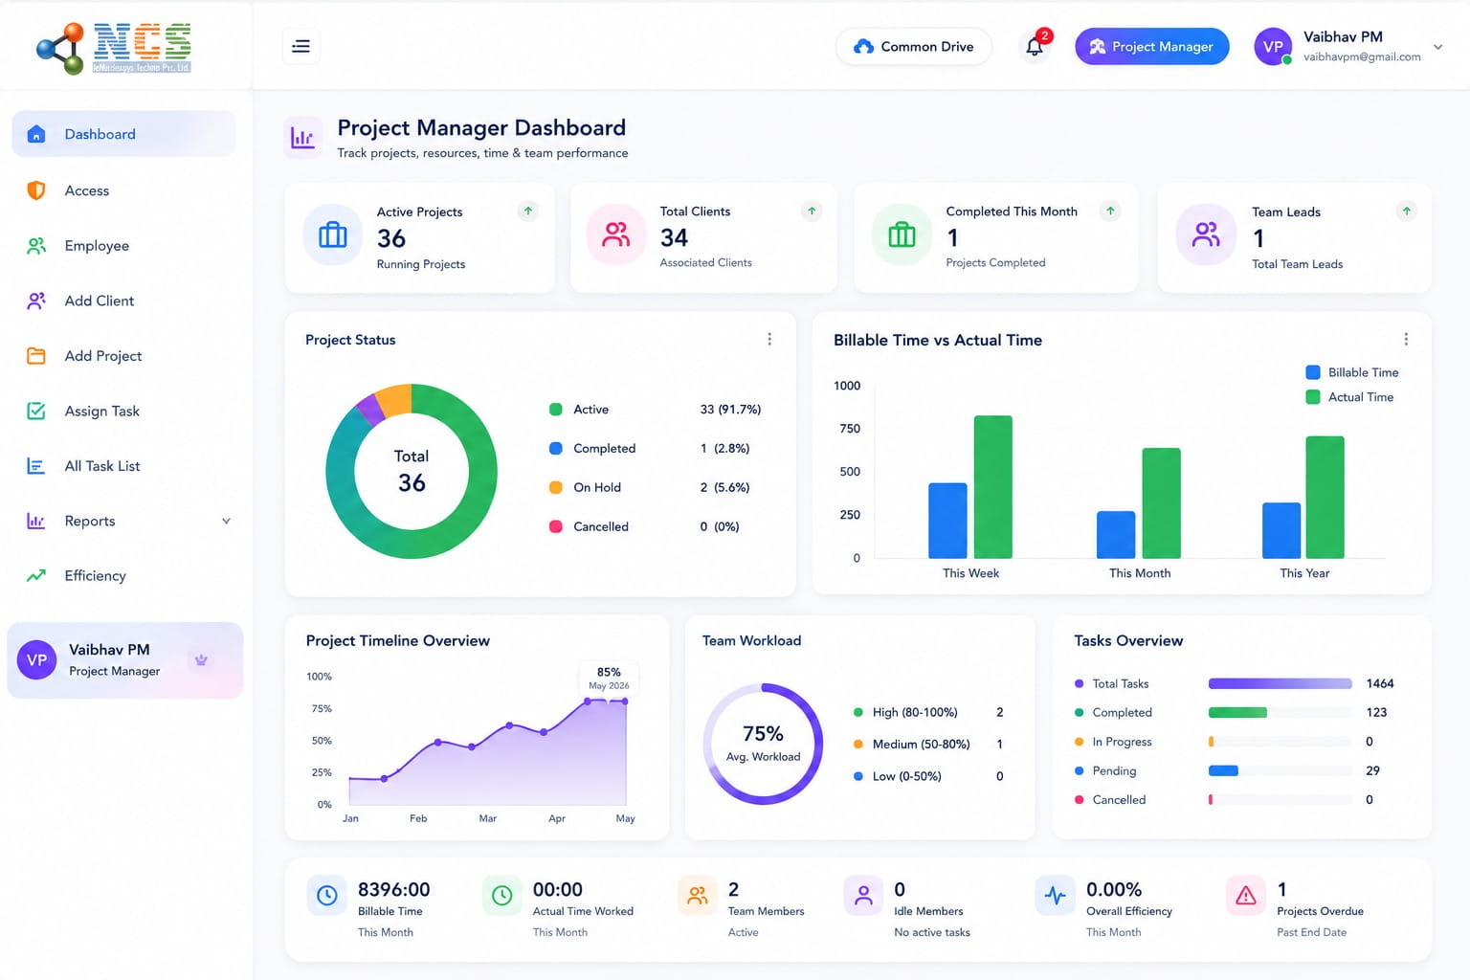
Task: Click the up arrow on Active Projects card
Action: point(527,211)
